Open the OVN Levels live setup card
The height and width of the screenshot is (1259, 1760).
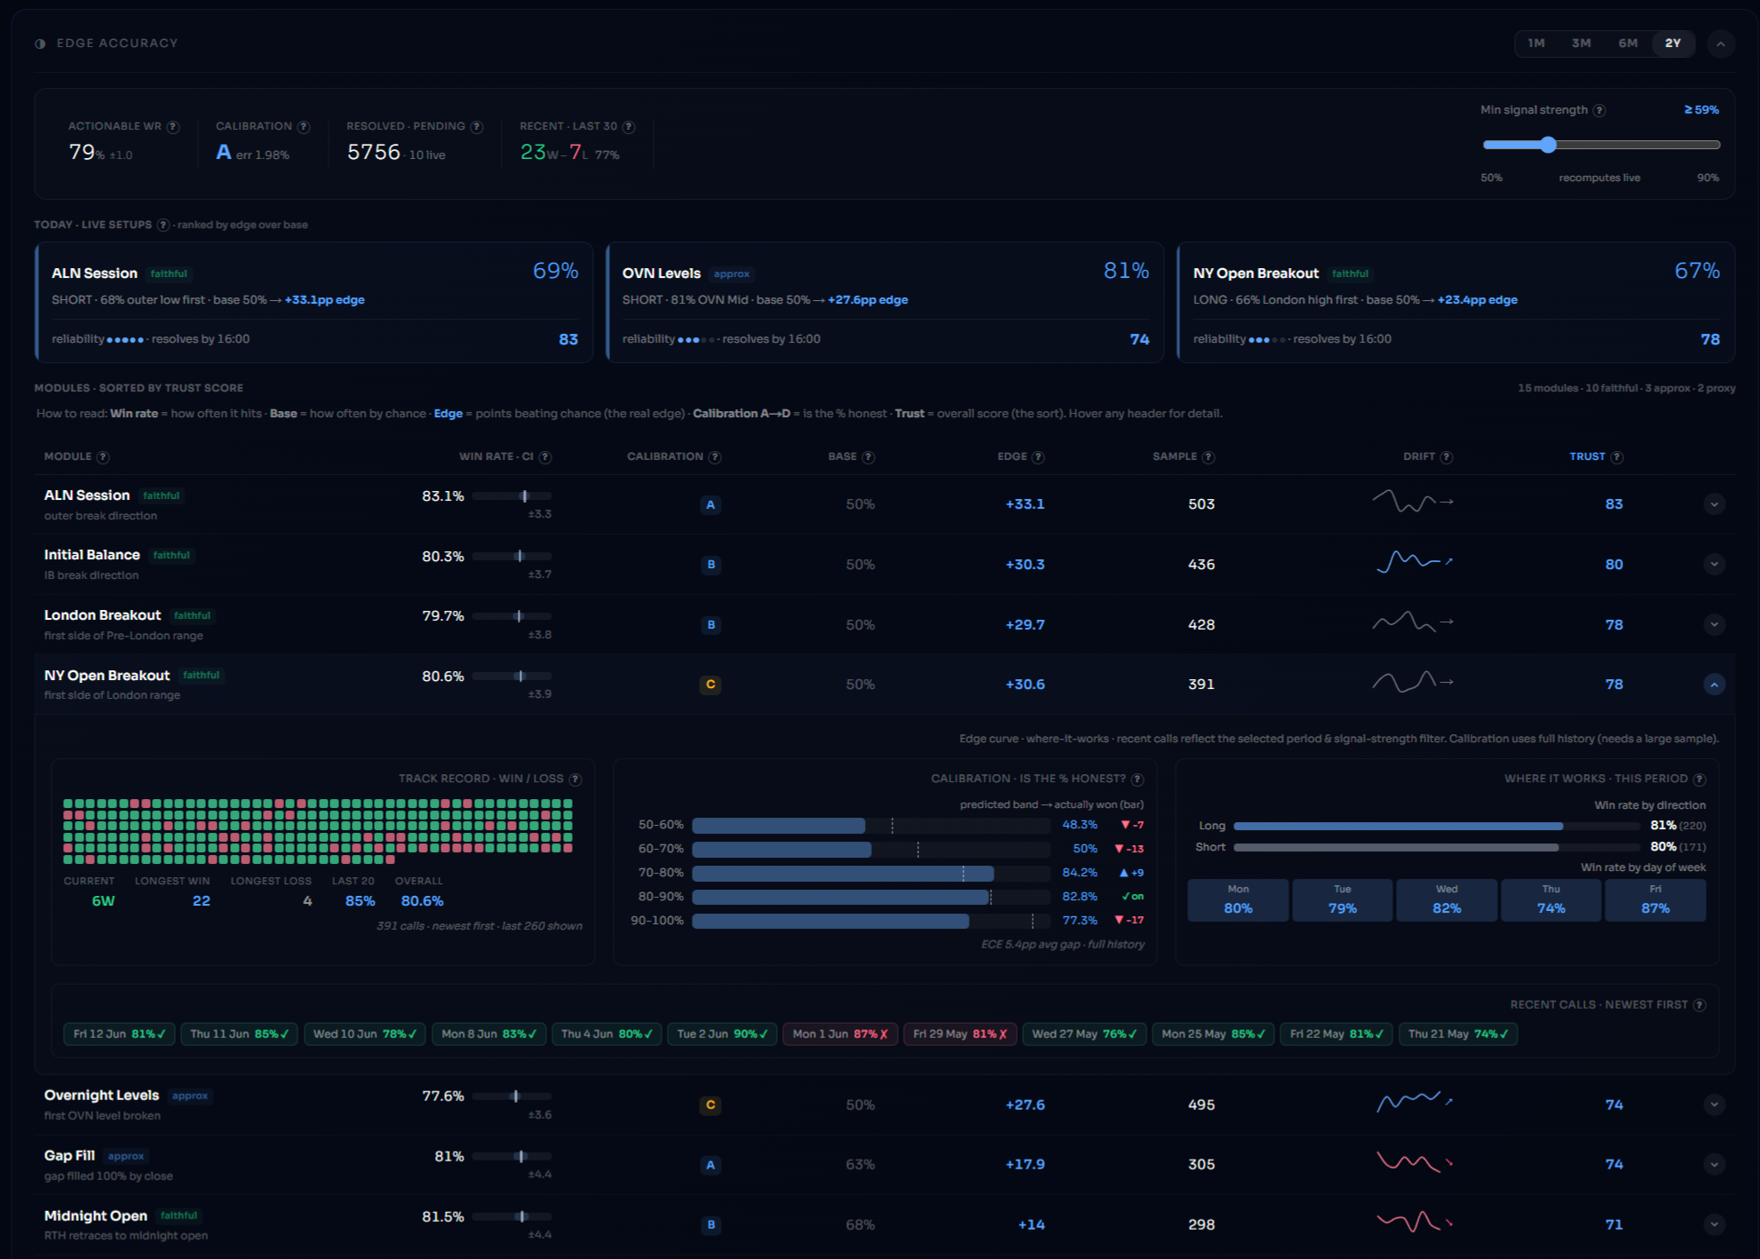(x=884, y=302)
